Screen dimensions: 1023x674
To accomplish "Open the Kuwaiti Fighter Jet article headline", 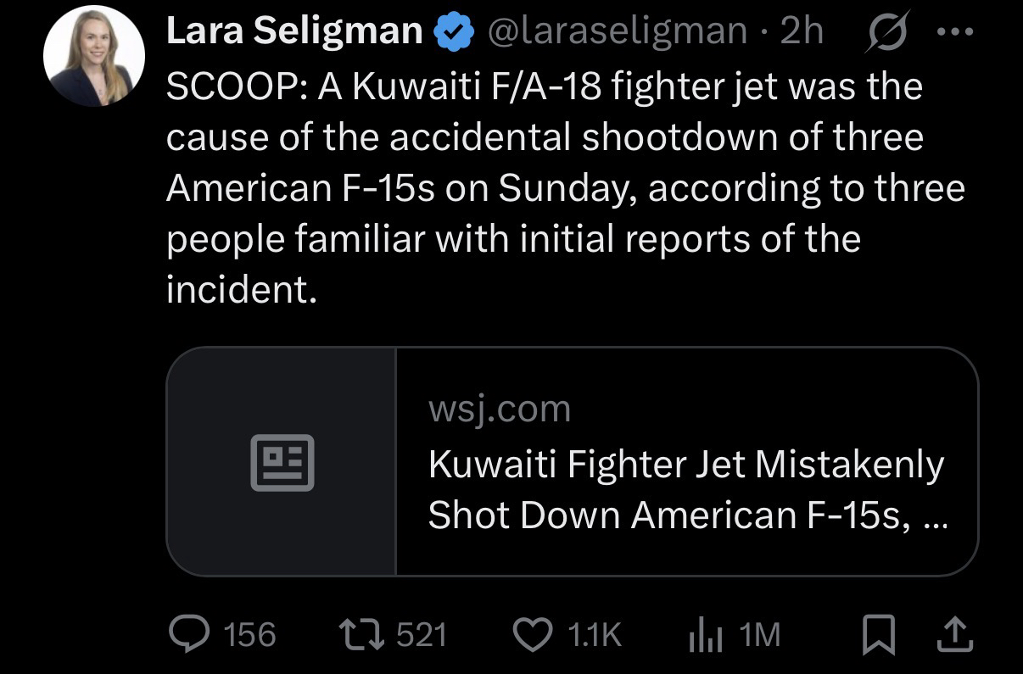I will pyautogui.click(x=685, y=489).
